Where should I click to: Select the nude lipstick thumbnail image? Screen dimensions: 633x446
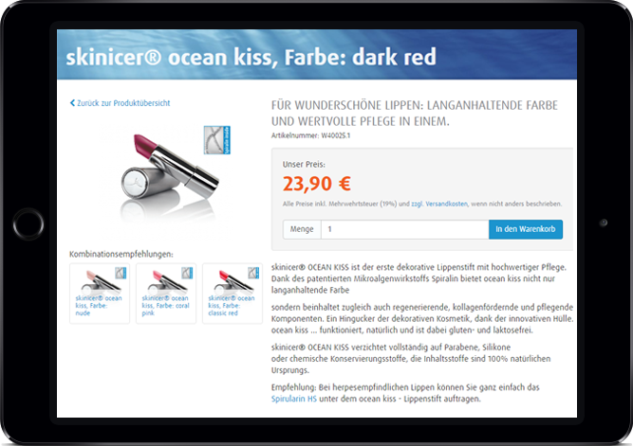click(100, 281)
